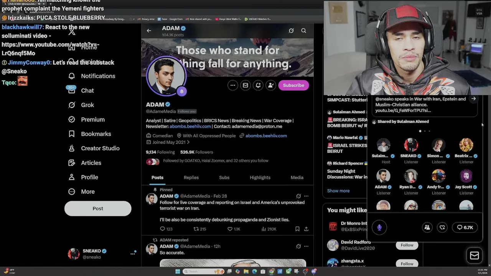491x276 pixels.
Task: Turn on post notifications with bell-plus icon
Action: point(258,85)
